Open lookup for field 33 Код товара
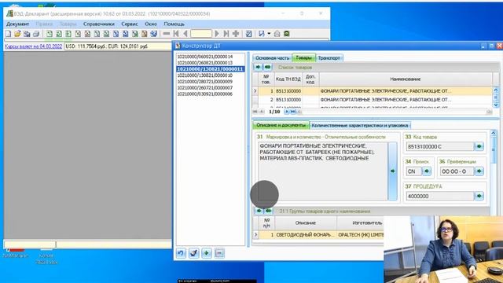This screenshot has height=283, width=503. pos(479,146)
